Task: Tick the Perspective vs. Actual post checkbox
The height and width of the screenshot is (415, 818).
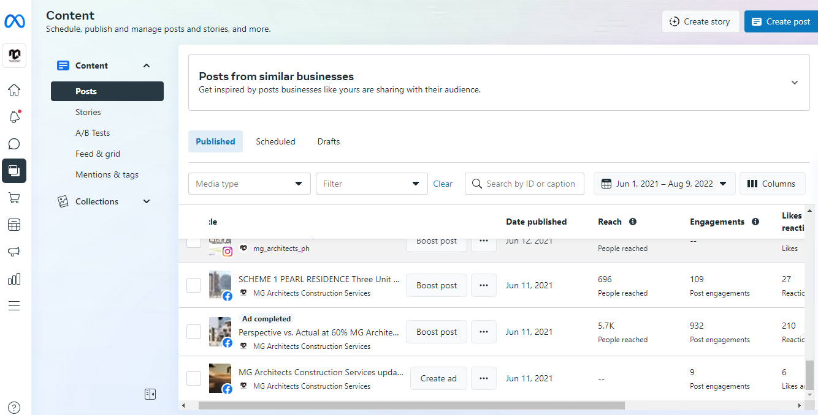Action: (194, 332)
